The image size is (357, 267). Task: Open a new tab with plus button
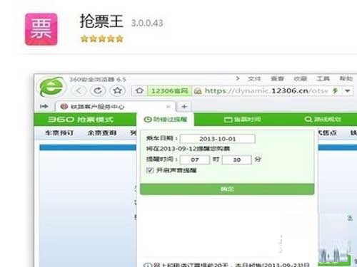pos(183,107)
